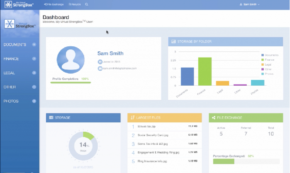The height and width of the screenshot is (173, 290).
Task: Click the profile completion progress bar
Action: click(x=71, y=83)
